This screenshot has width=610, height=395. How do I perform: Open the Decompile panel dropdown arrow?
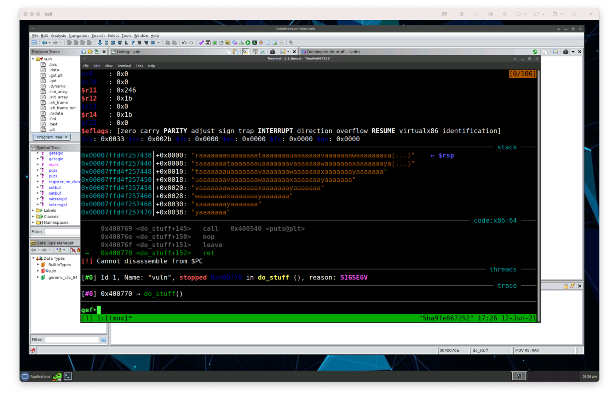pos(573,52)
